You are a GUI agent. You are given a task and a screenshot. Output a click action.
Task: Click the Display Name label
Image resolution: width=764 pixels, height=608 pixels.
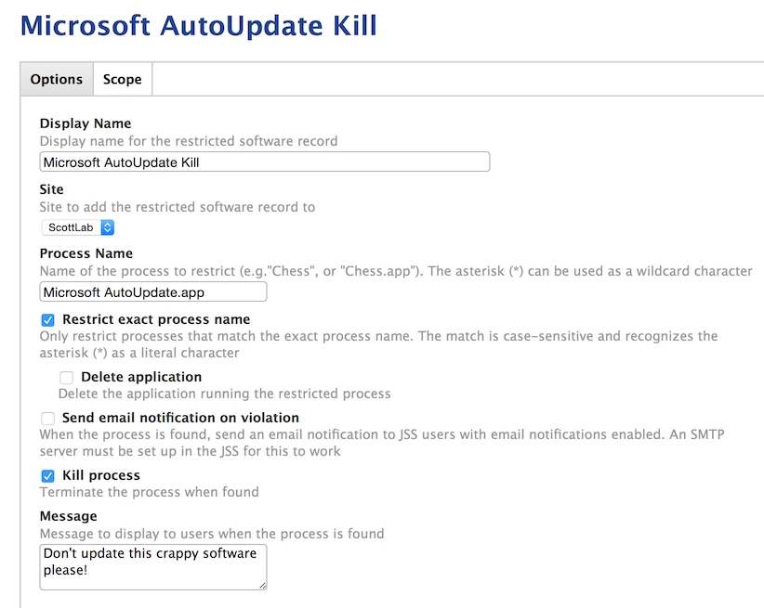86,123
